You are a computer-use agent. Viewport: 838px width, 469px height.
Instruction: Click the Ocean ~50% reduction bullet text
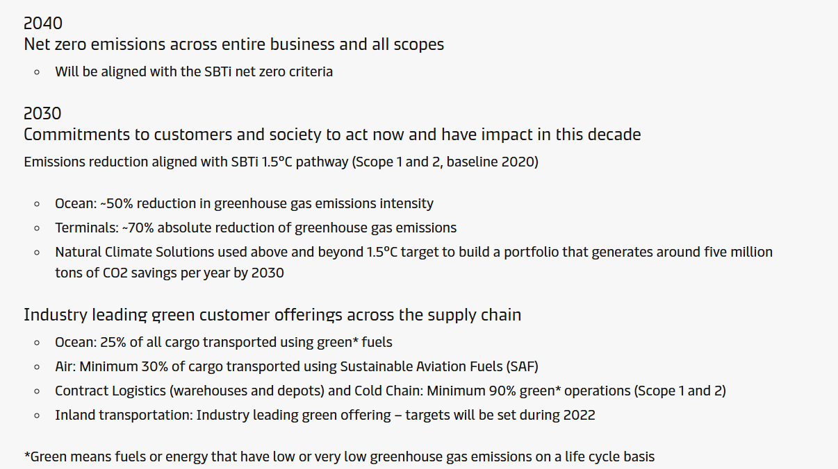tap(244, 204)
